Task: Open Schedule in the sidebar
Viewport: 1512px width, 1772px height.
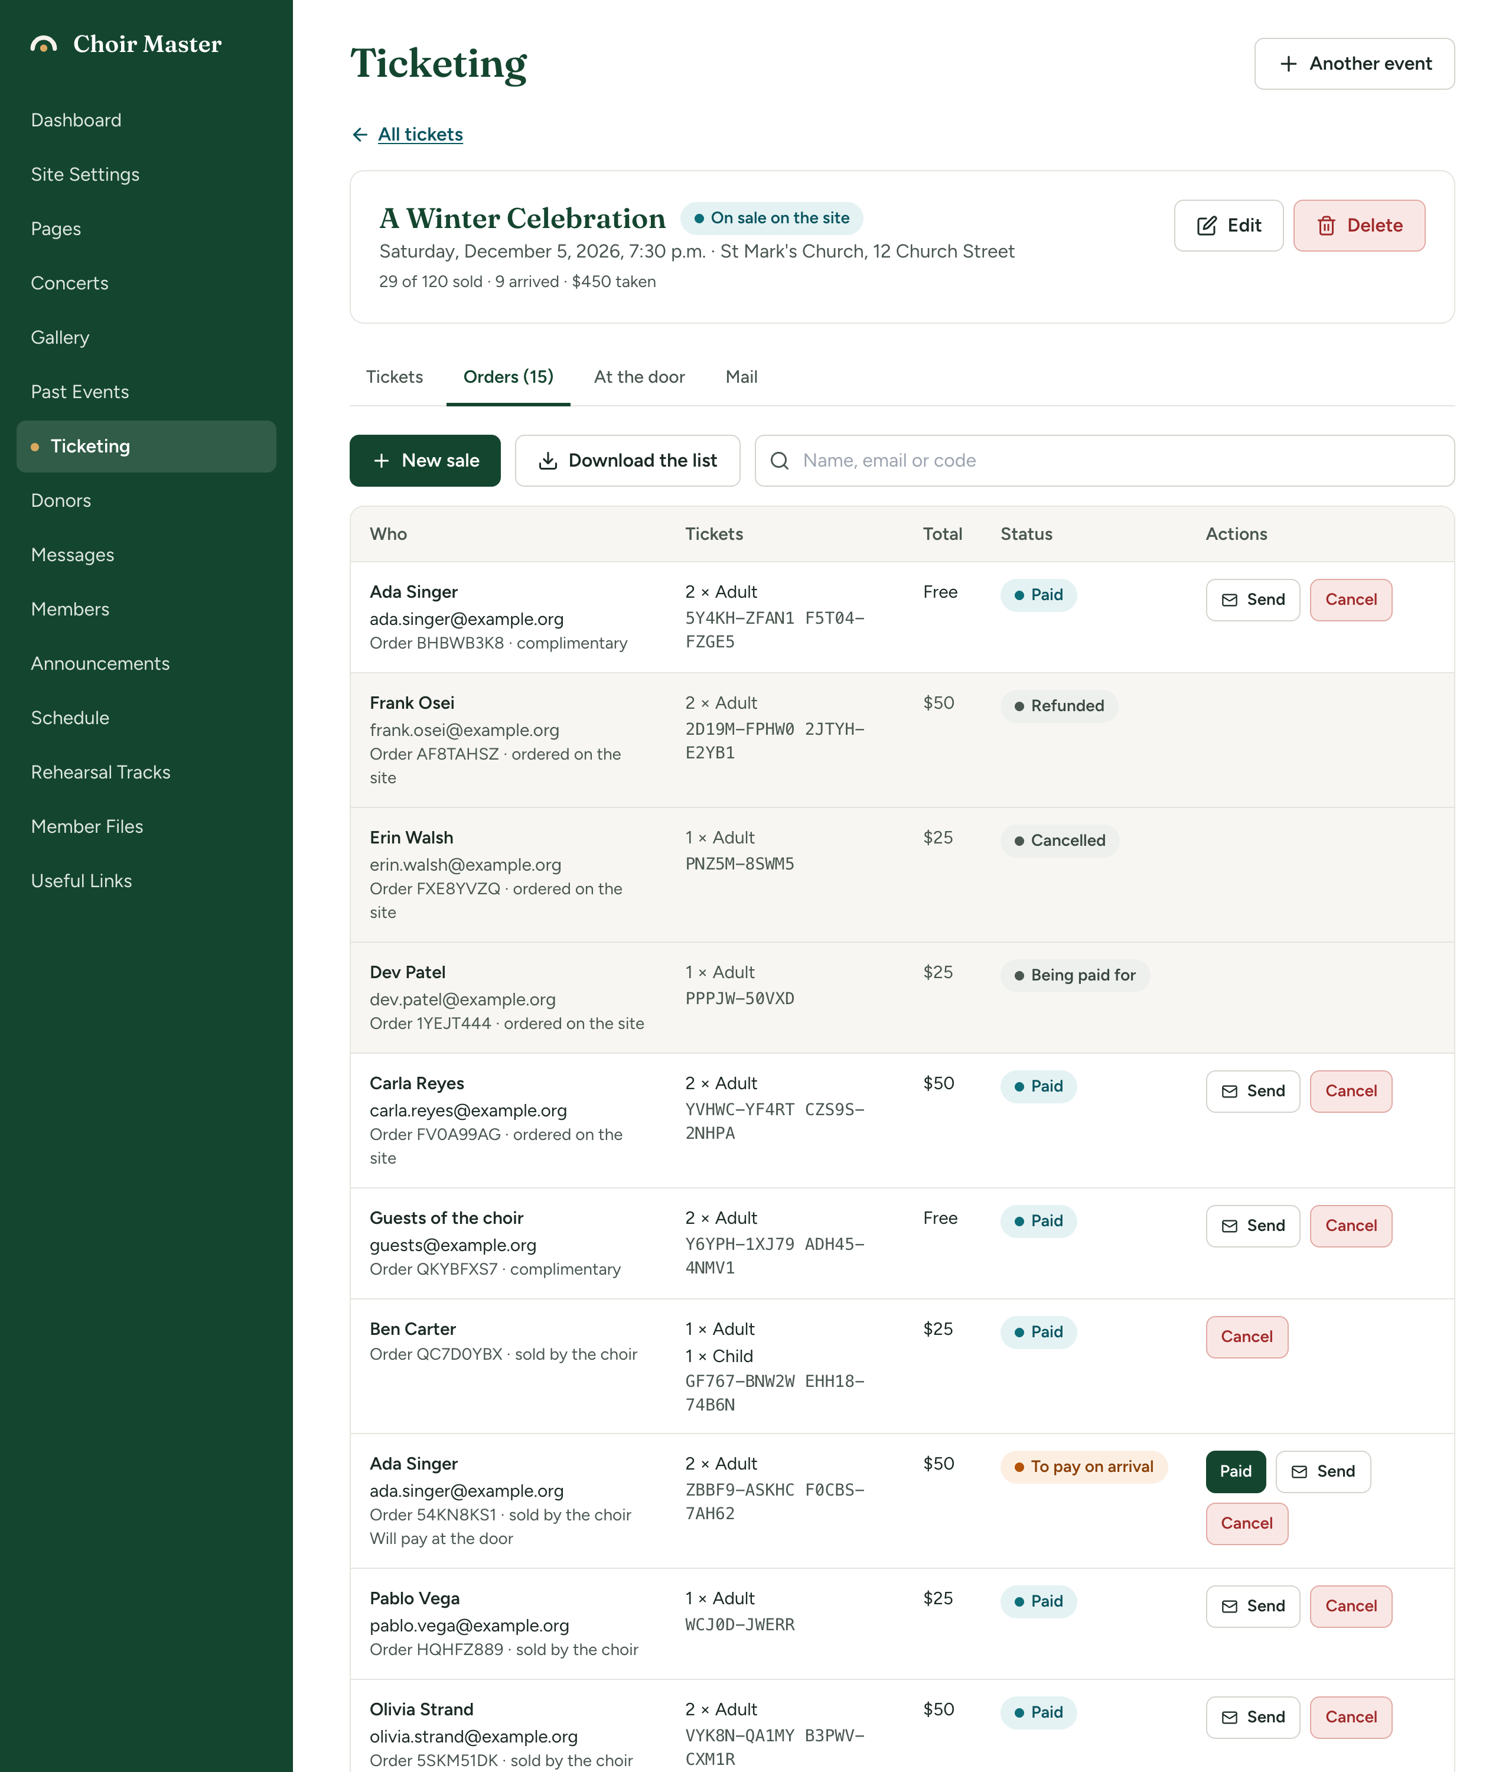Action: [x=146, y=718]
